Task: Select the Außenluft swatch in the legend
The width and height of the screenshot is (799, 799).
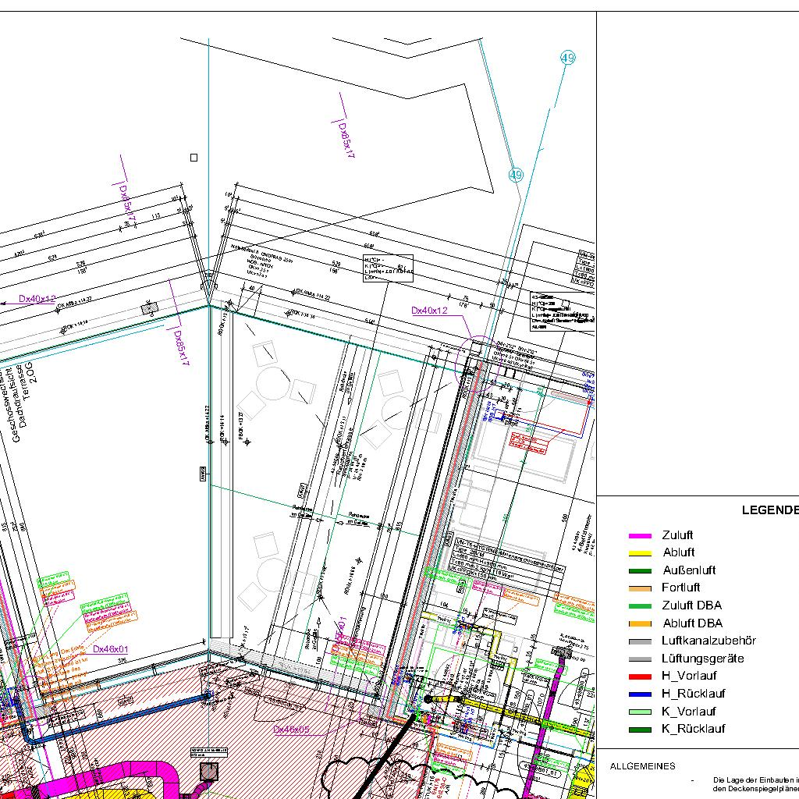Action: pyautogui.click(x=640, y=571)
